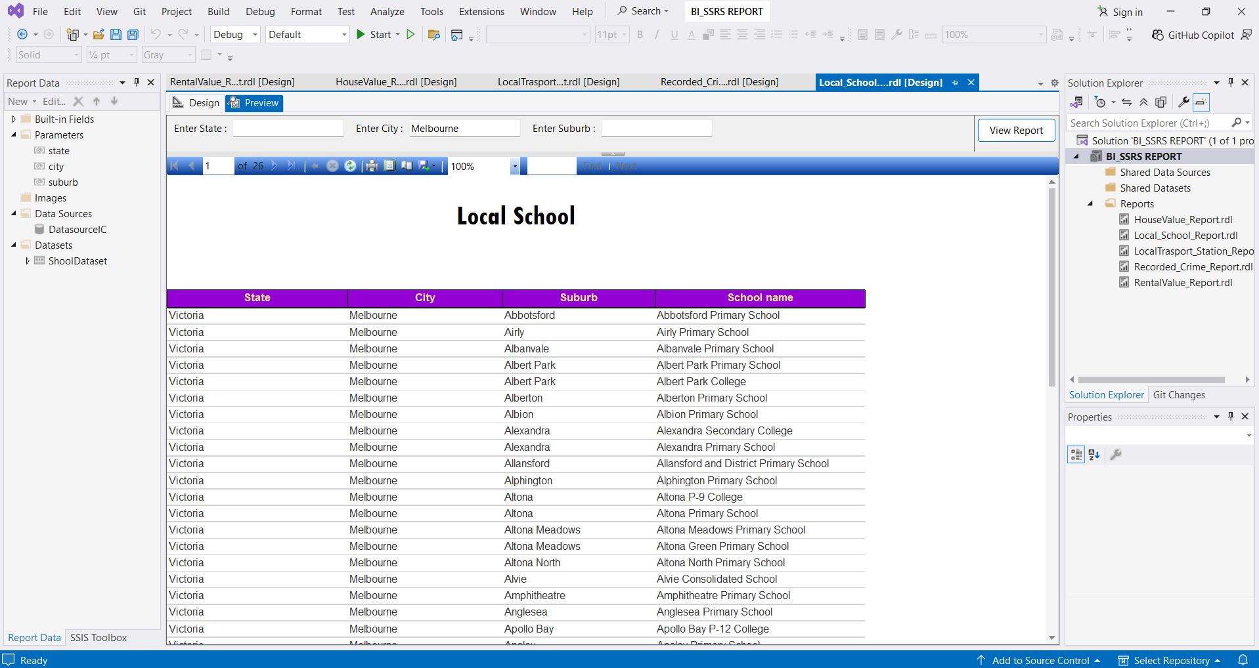Toggle the Categorized view in Properties panel
Screen dimensions: 1259x668
[1076, 455]
